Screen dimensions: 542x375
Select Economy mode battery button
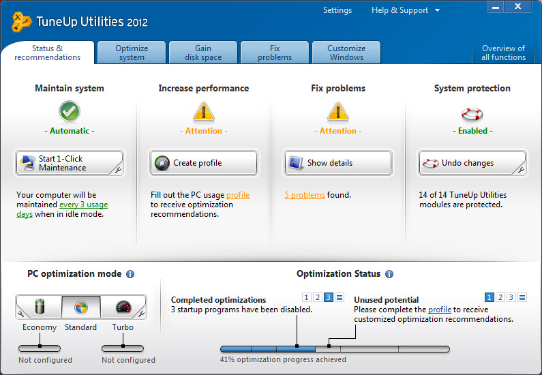tap(39, 307)
